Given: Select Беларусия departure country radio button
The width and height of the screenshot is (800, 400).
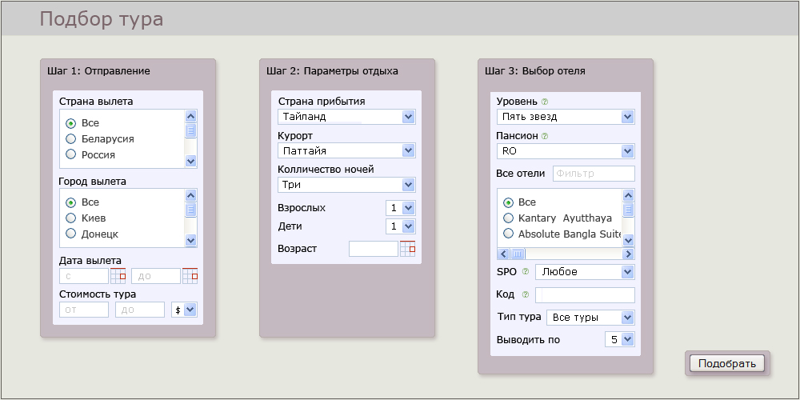Looking at the screenshot, I should click(71, 139).
